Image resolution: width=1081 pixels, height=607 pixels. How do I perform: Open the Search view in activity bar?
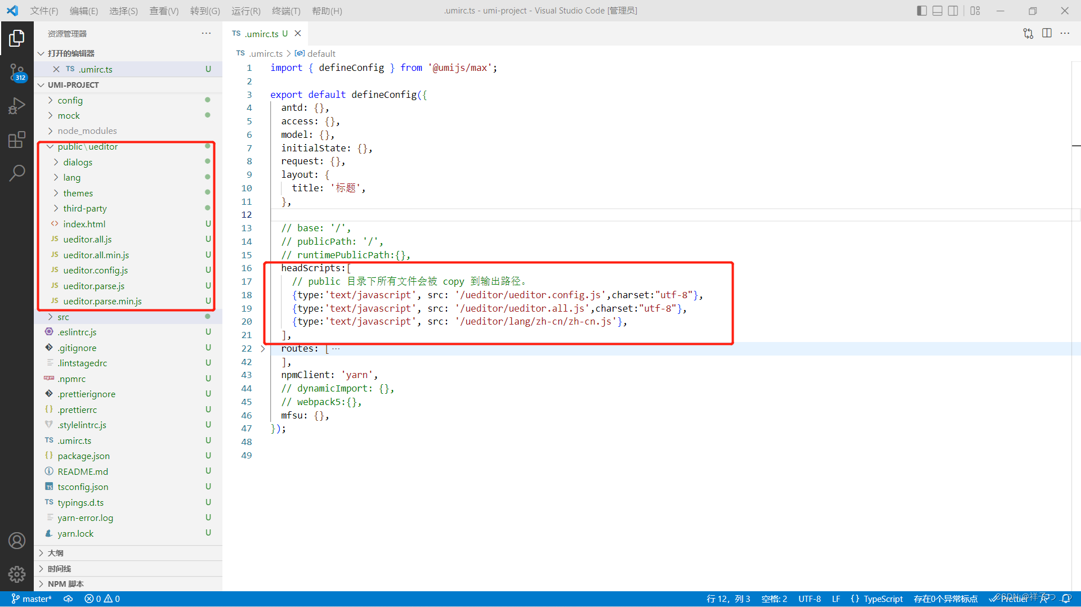pyautogui.click(x=17, y=173)
